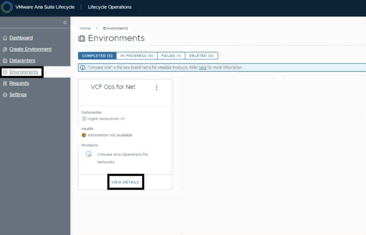
Task: Click the health status warning icon
Action: click(84, 135)
